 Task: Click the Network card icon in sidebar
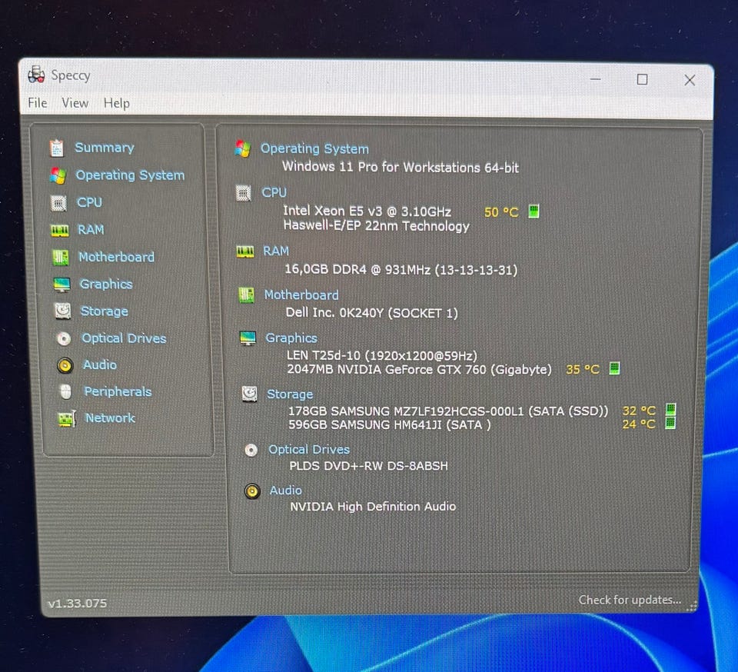67,419
